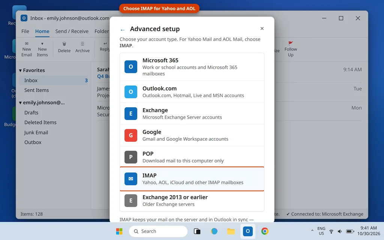Select the red Google G icon
Image resolution: width=384 pixels, height=240 pixels.
tap(131, 135)
